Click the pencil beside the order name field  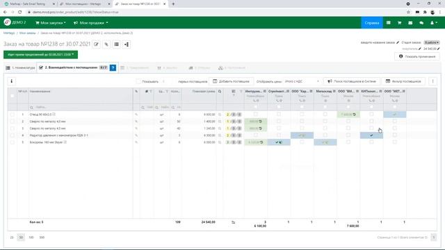coord(398,42)
